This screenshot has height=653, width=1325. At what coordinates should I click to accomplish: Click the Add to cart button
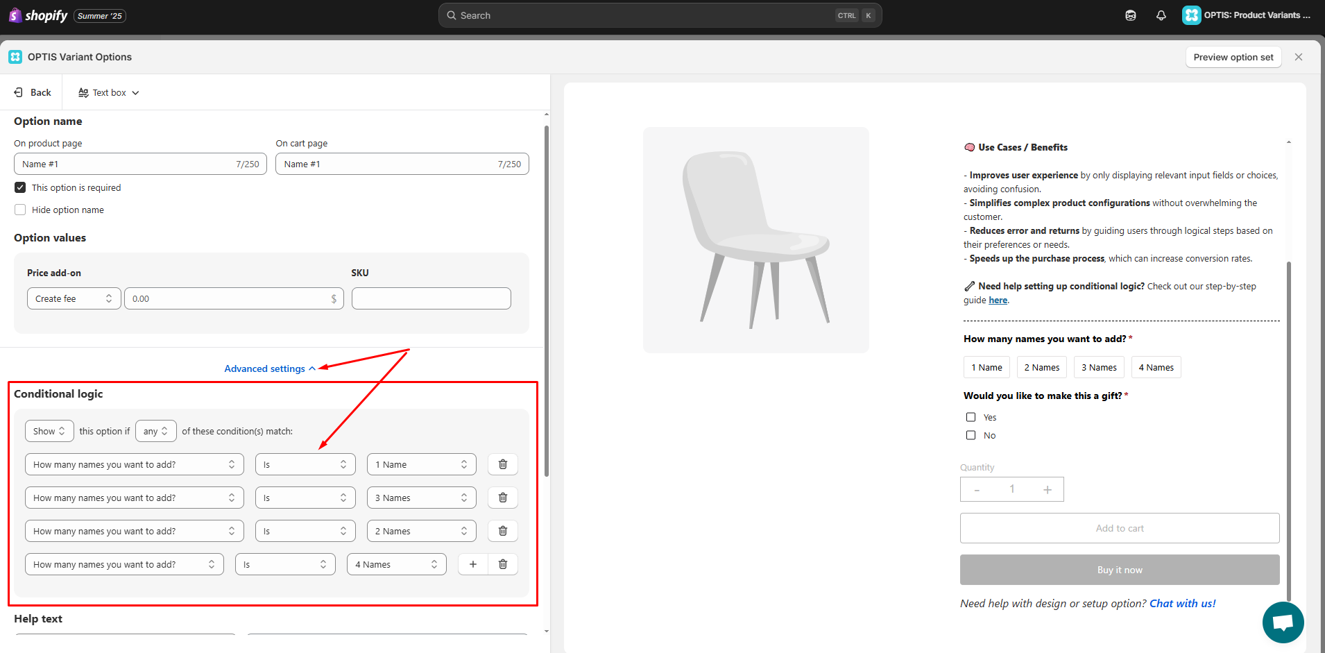click(1120, 528)
